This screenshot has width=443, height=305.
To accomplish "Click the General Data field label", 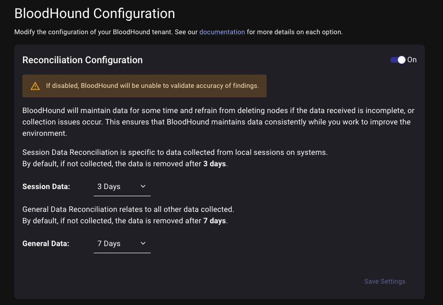I will tap(46, 244).
